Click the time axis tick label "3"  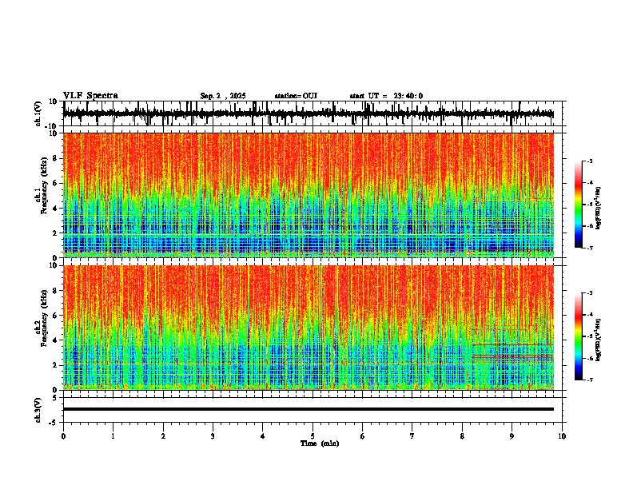pos(213,436)
